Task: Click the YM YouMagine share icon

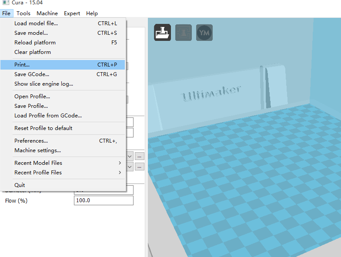Action: tap(204, 33)
